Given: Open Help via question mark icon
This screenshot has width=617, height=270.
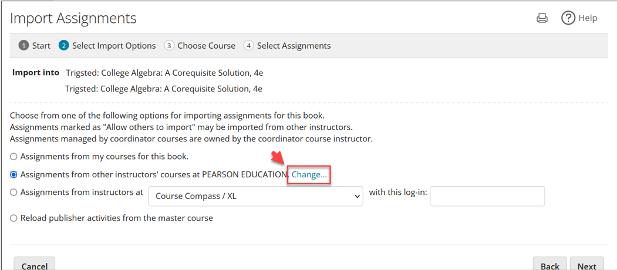Looking at the screenshot, I should click(568, 18).
